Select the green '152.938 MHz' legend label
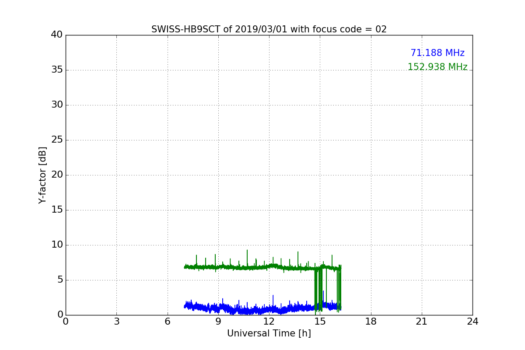This screenshot has height=350, width=525. (x=437, y=67)
